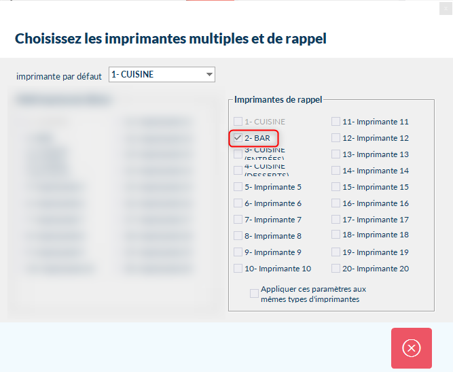The image size is (453, 372).
Task: Enable 13- Imprimante 13 reminder printer
Action: 336,154
